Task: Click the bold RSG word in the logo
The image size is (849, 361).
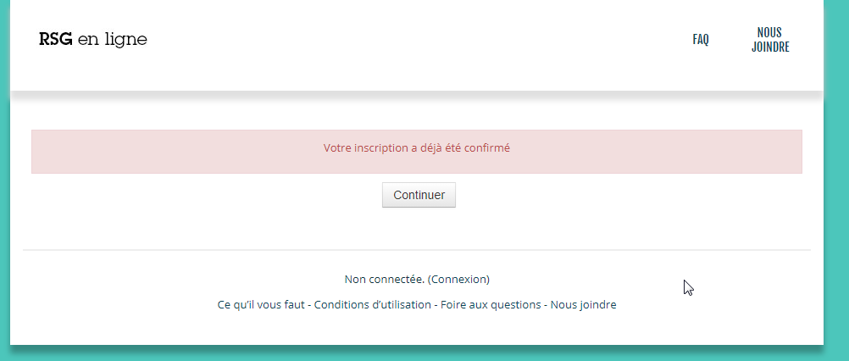Action: pyautogui.click(x=55, y=40)
